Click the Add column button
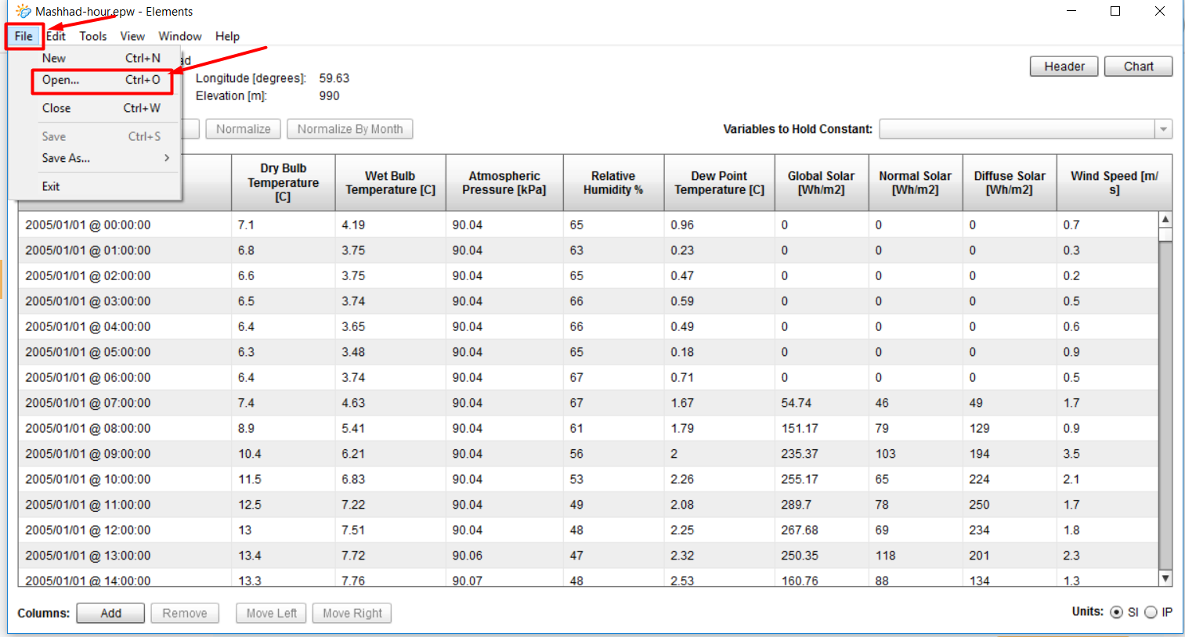 [x=110, y=614]
